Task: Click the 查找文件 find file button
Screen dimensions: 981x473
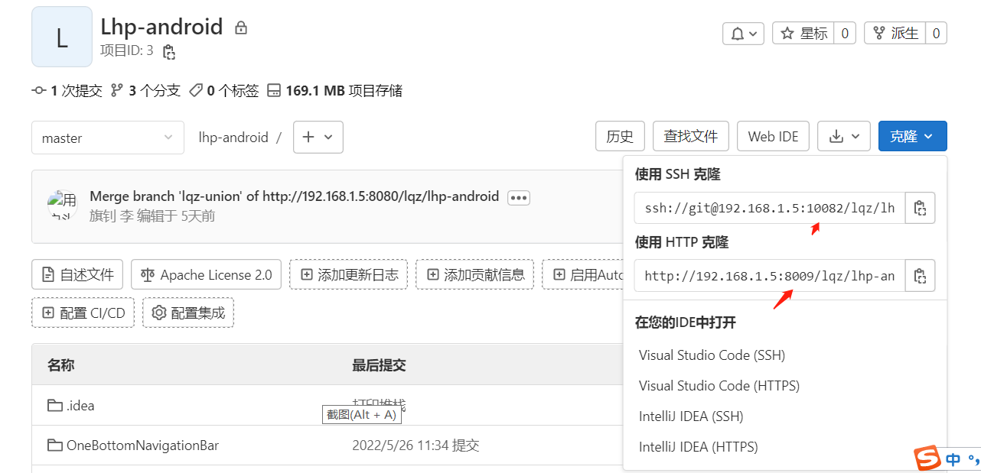Action: coord(690,137)
